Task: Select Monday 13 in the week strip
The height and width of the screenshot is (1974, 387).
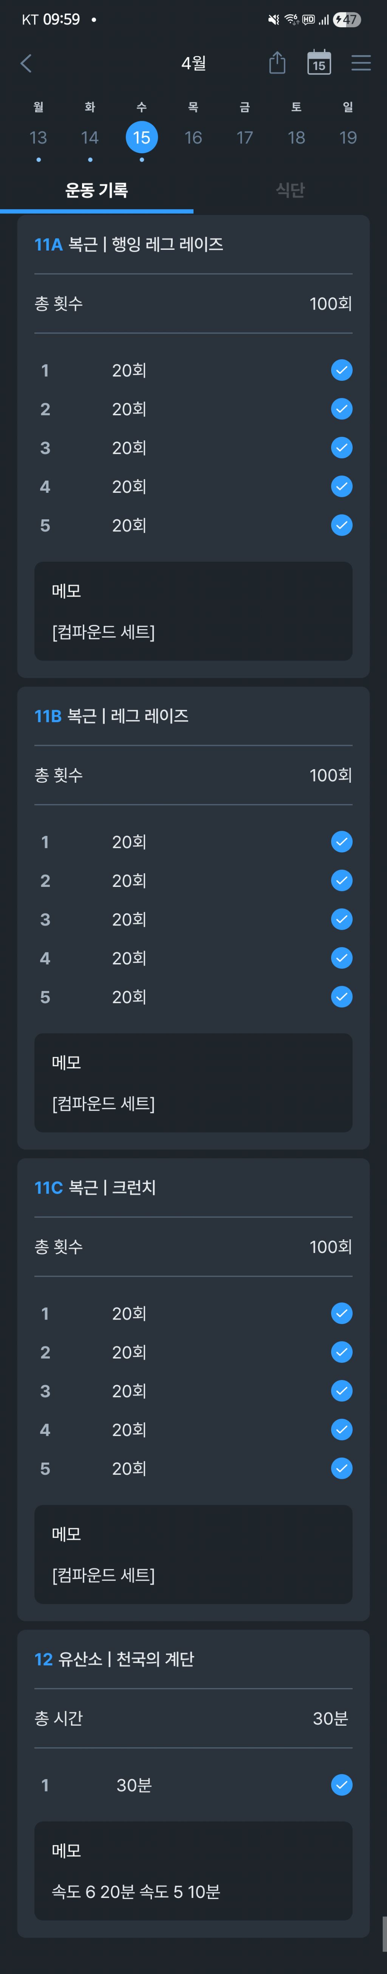Action: point(38,137)
